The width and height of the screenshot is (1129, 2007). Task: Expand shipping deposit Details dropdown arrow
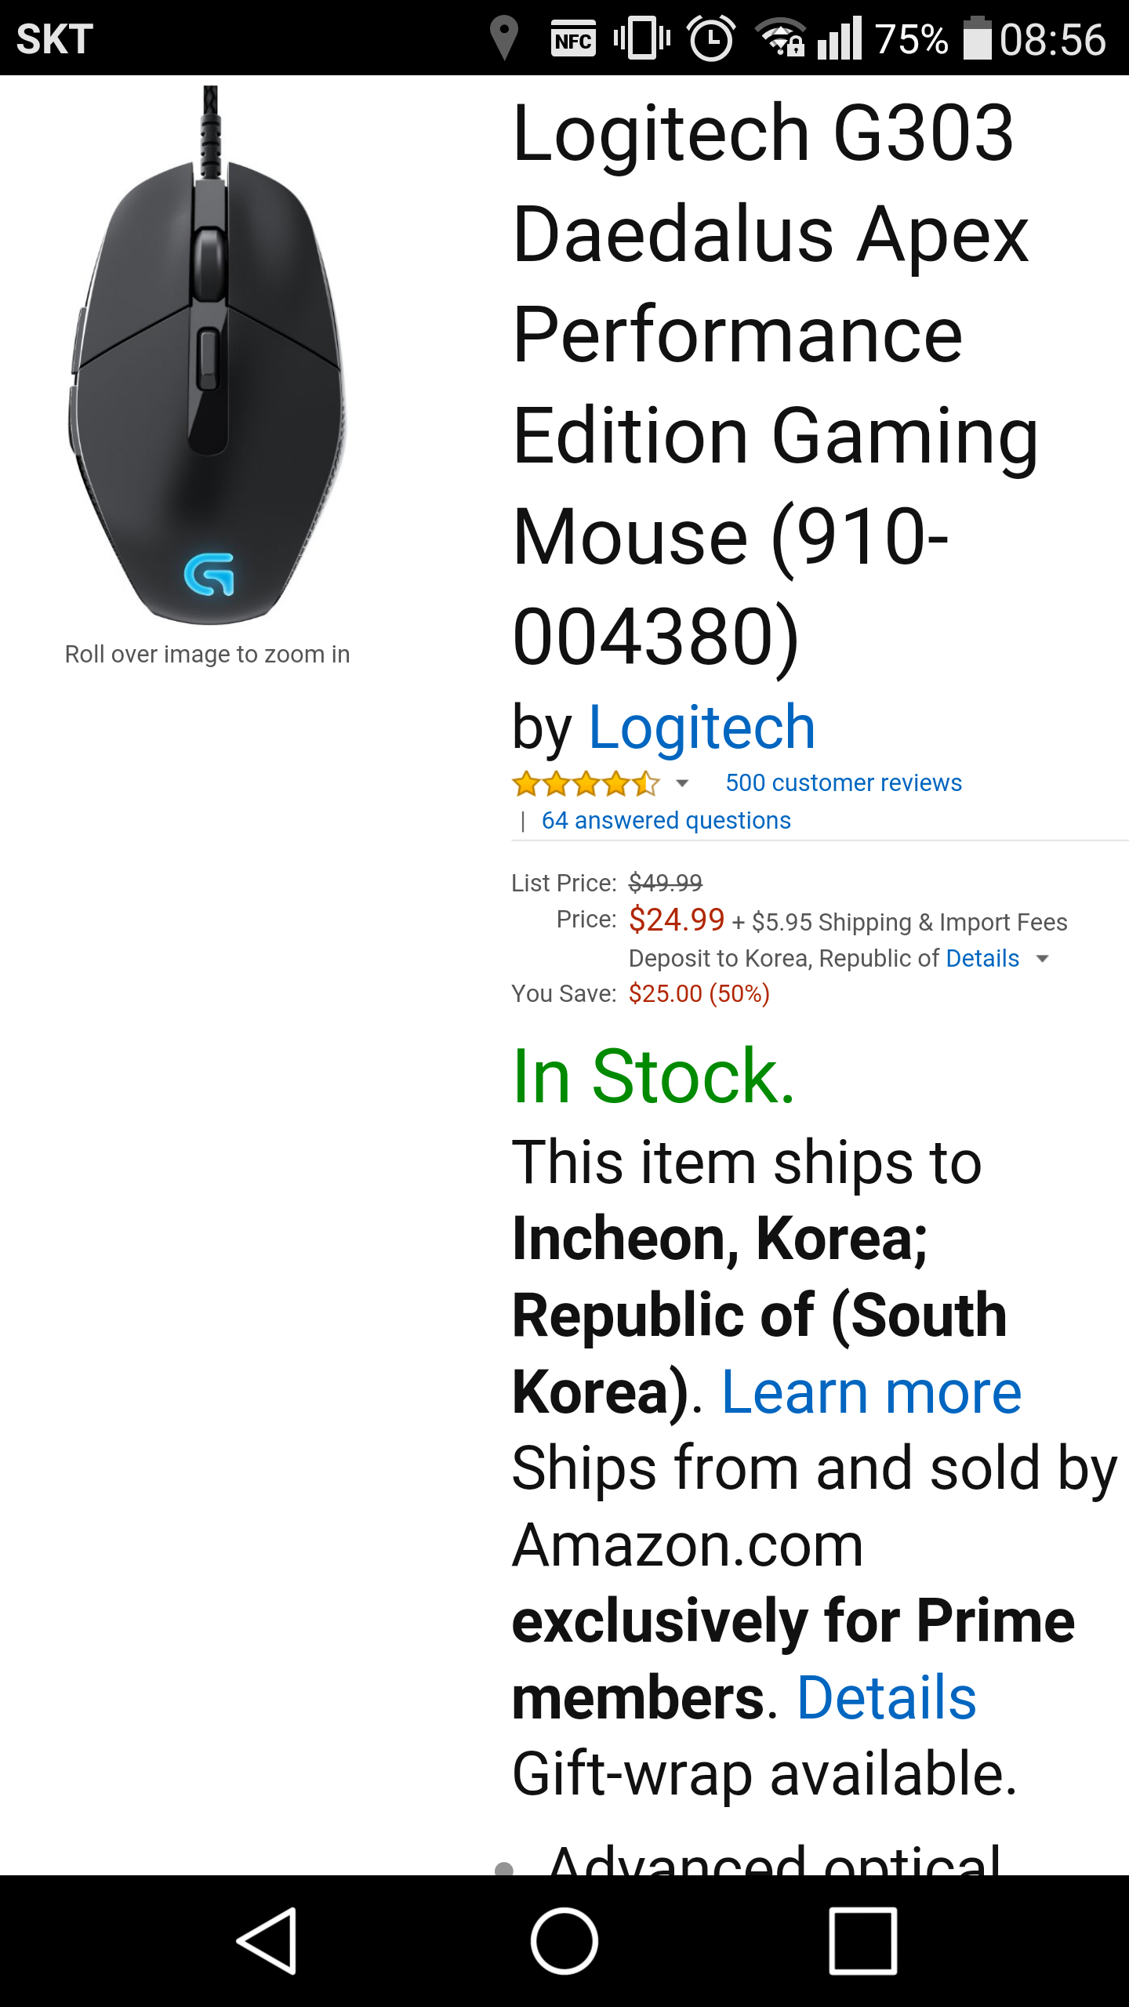(1043, 959)
